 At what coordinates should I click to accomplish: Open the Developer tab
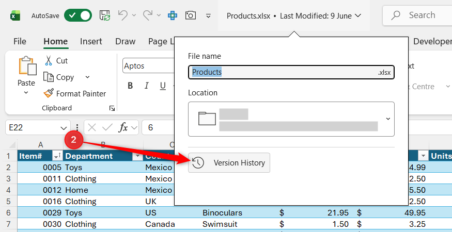[432, 41]
